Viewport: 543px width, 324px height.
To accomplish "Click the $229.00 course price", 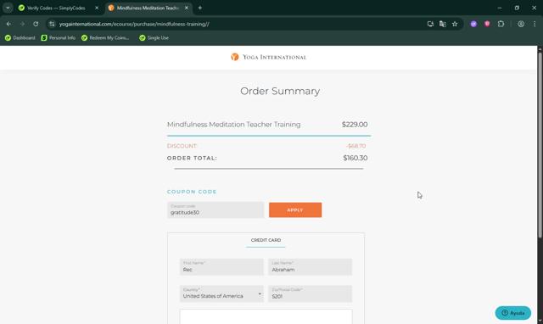I will click(x=355, y=125).
